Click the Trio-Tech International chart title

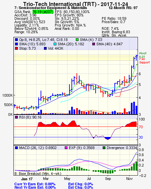75,4
